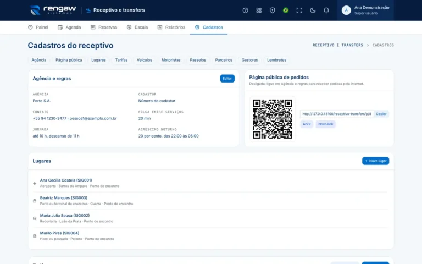Image resolution: width=422 pixels, height=264 pixels.
Task: Select the Cadastros tab
Action: [209, 27]
